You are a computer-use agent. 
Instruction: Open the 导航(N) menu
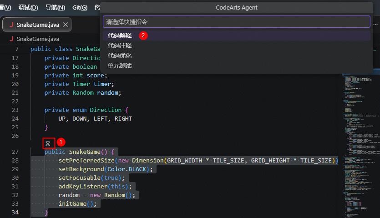[55, 8]
